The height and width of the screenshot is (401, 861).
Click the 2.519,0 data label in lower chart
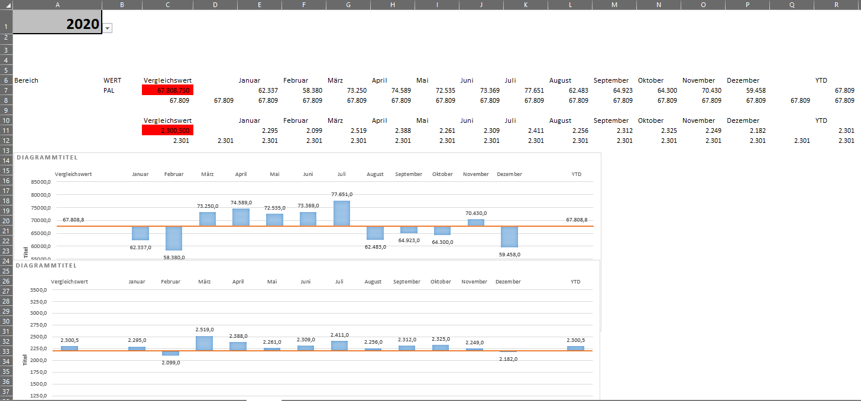click(205, 330)
